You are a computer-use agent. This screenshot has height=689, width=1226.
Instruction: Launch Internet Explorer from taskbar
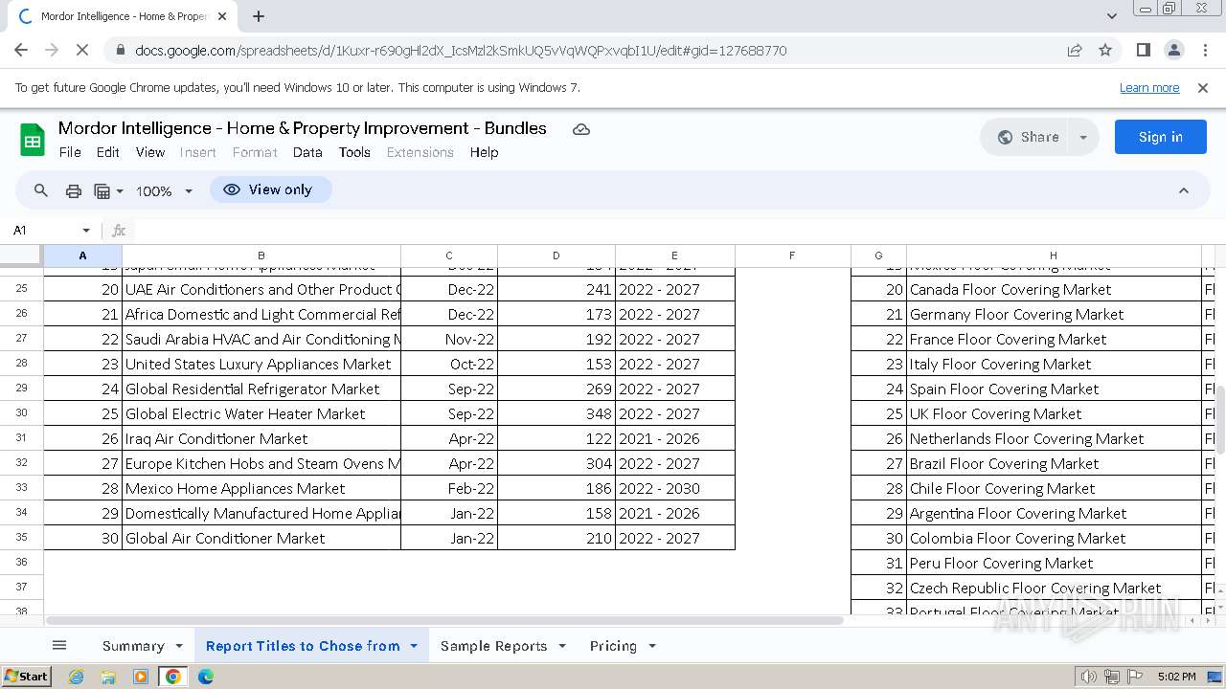[x=77, y=677]
